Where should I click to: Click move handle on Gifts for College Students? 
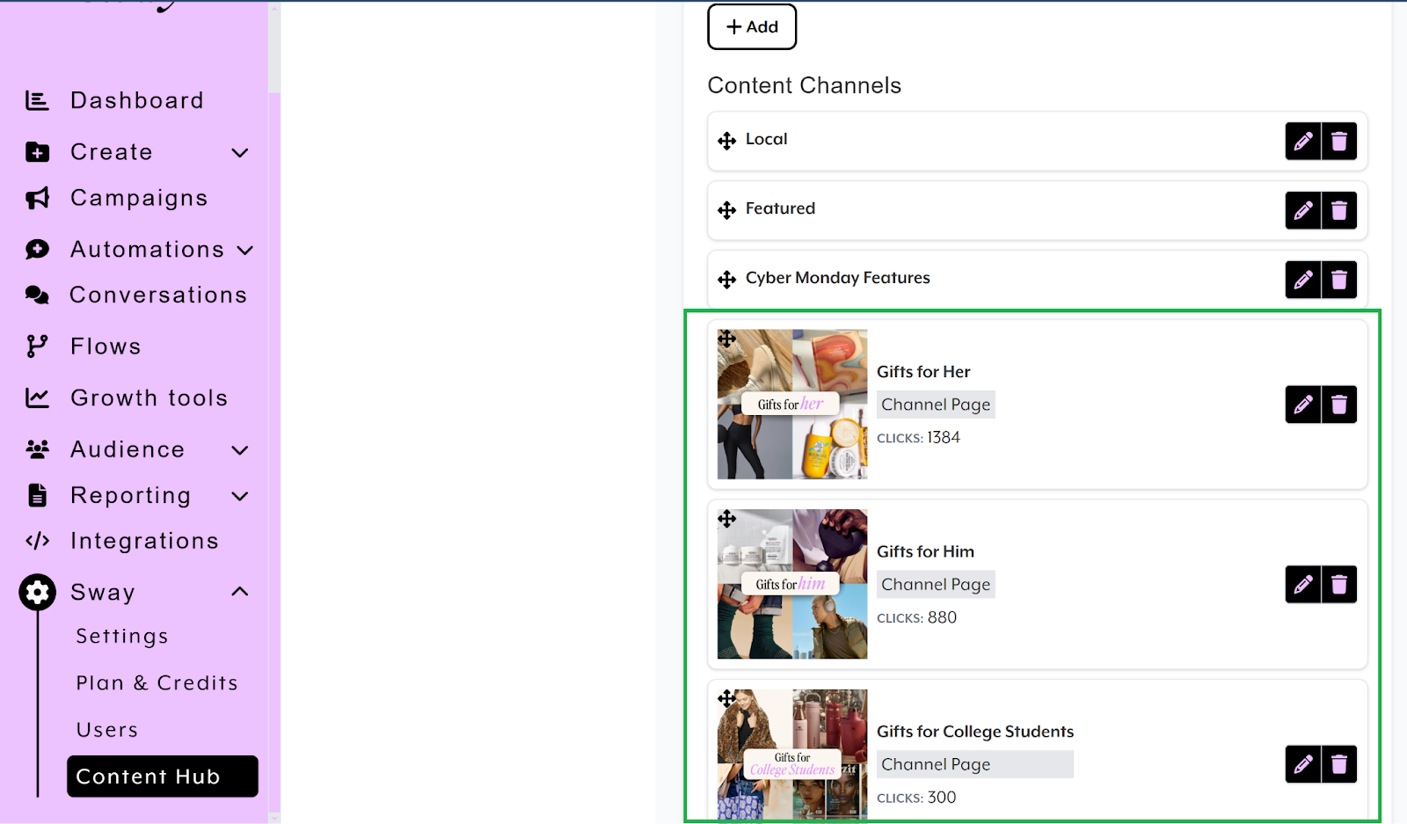pos(726,698)
